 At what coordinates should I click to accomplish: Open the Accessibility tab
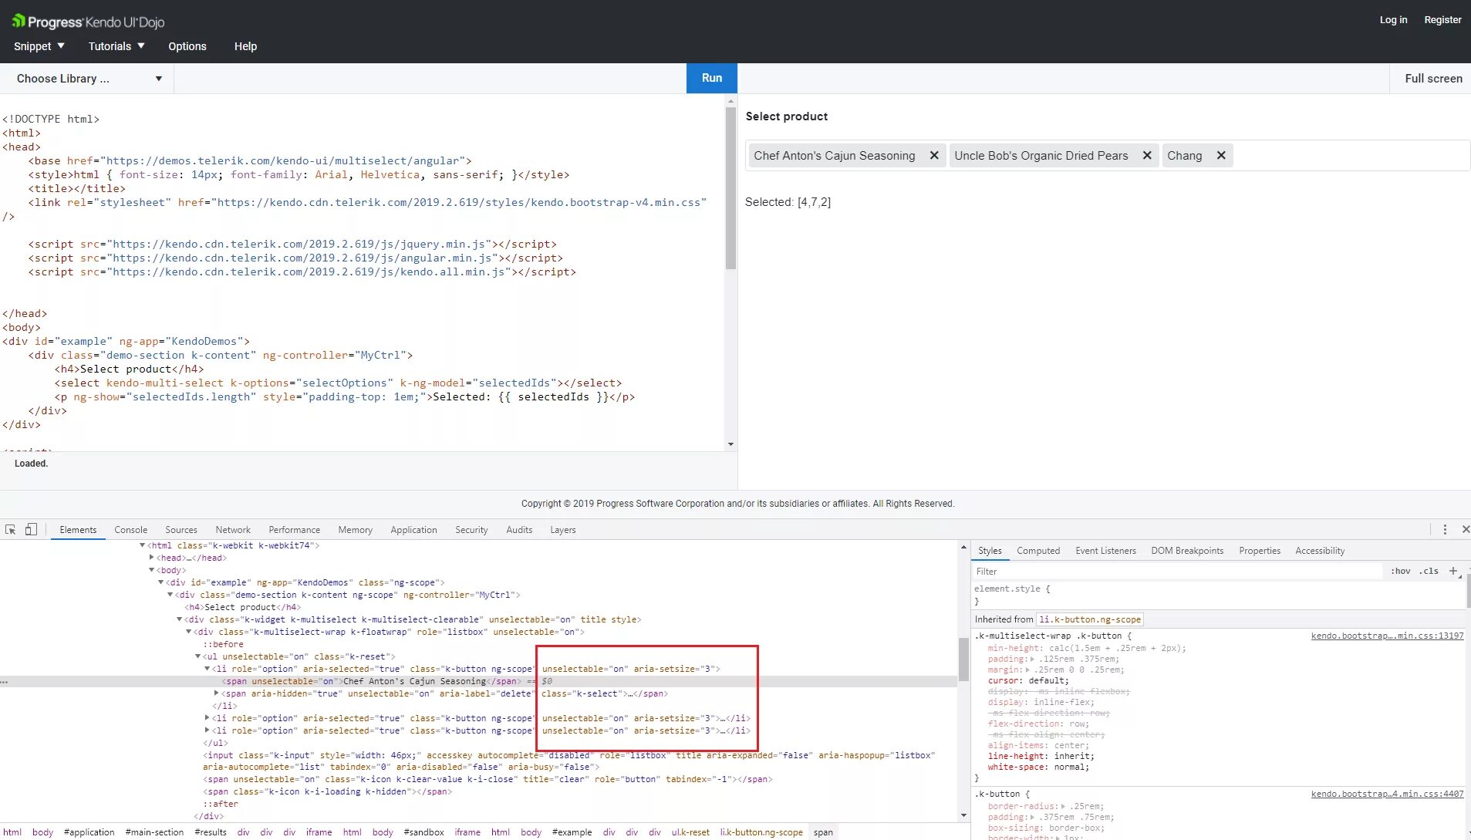[x=1320, y=551]
